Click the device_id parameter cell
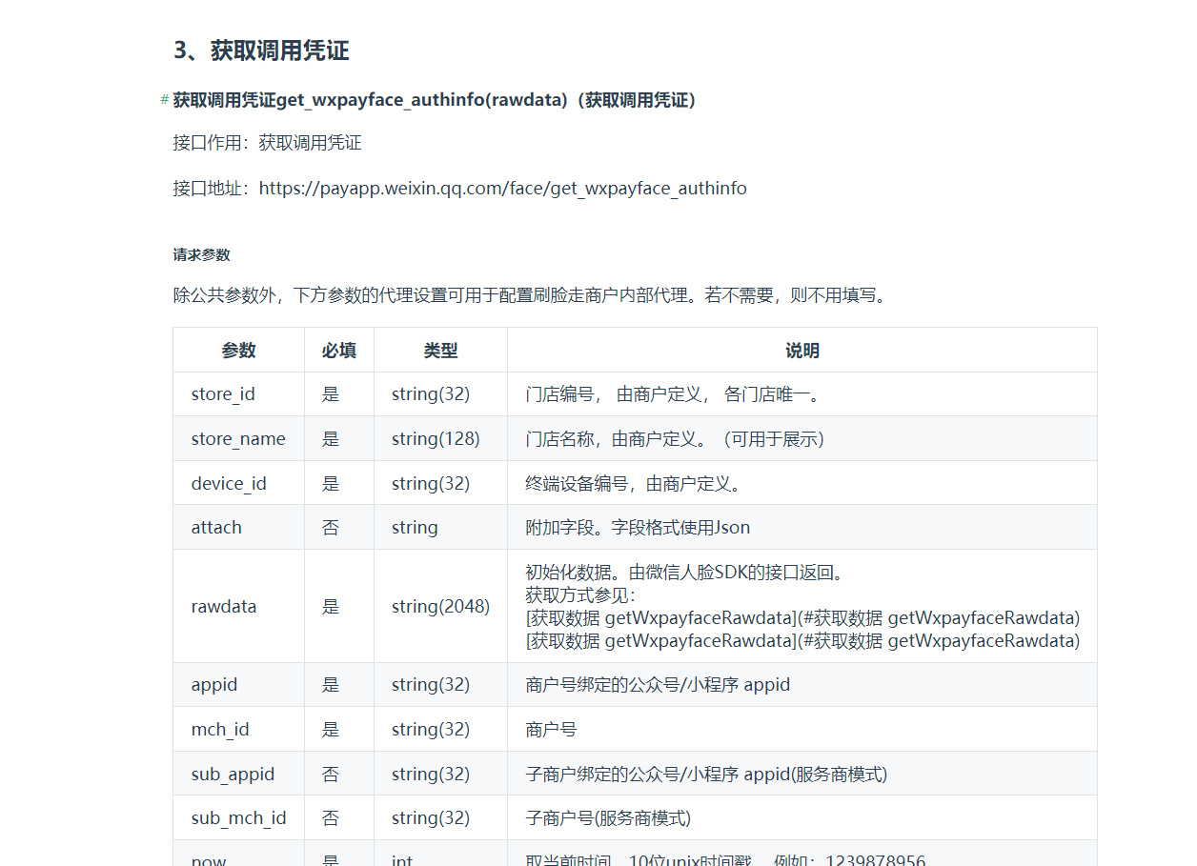 [238, 484]
